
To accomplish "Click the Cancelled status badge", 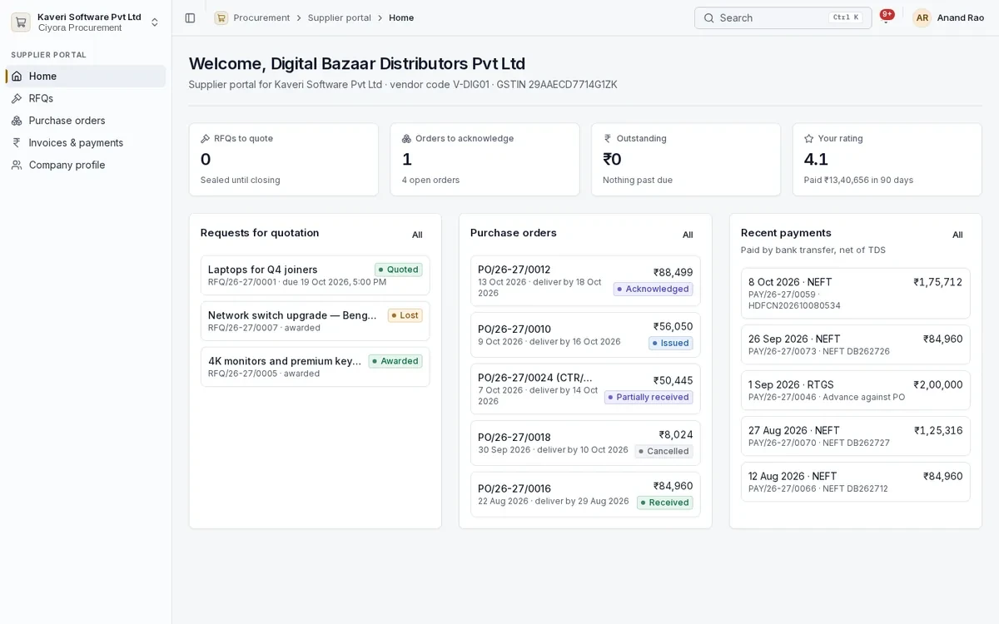I will [664, 451].
